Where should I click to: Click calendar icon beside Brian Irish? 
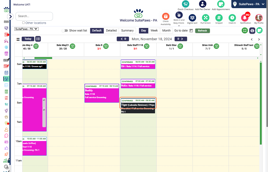click(x=217, y=46)
